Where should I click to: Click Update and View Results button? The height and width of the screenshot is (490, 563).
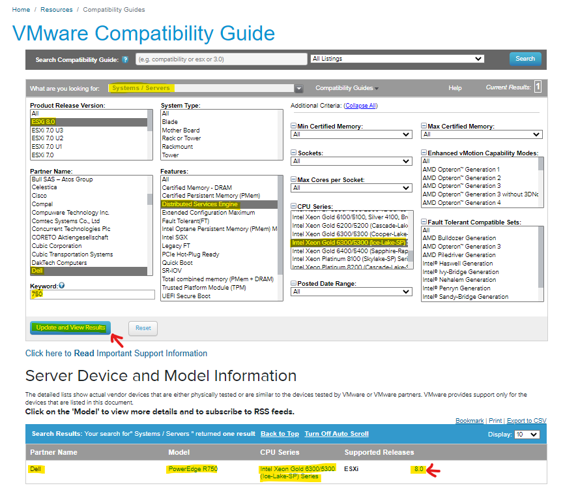pyautogui.click(x=70, y=328)
